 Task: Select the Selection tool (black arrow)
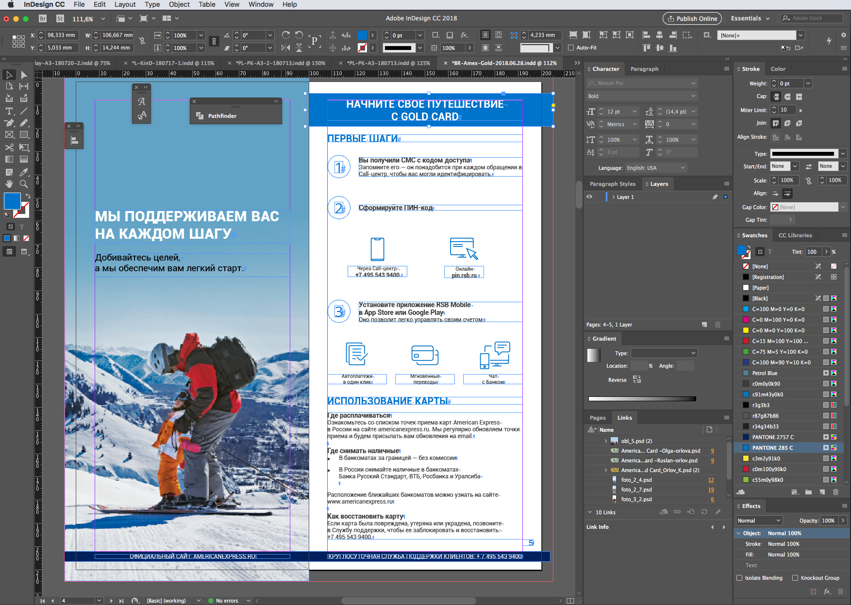[9, 75]
